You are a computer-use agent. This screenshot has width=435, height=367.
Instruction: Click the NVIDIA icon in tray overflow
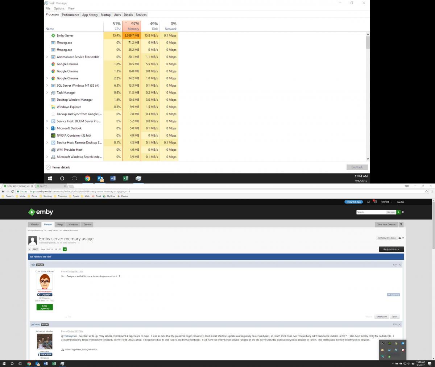click(x=389, y=343)
